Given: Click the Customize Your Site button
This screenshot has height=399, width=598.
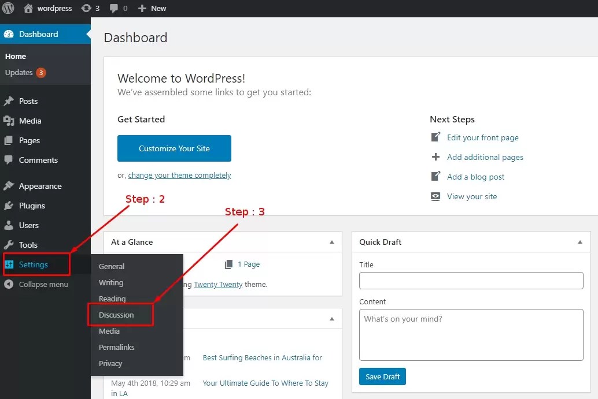Looking at the screenshot, I should click(x=174, y=148).
